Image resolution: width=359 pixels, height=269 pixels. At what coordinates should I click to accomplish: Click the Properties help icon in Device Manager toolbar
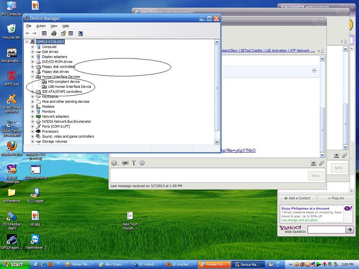(63, 33)
